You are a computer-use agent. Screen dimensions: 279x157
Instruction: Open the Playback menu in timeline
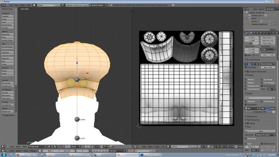pyautogui.click(x=33, y=151)
